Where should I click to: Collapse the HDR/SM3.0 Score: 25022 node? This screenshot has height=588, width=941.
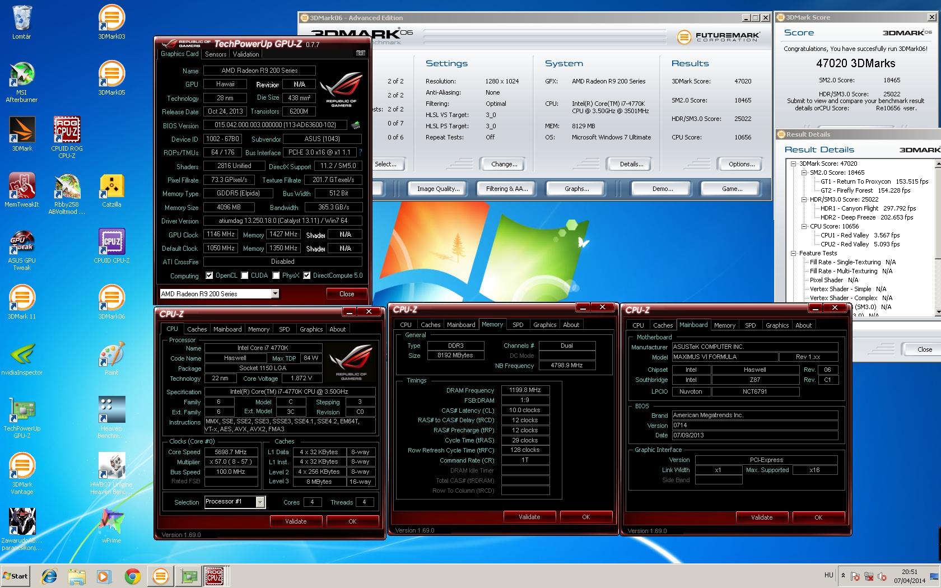804,199
